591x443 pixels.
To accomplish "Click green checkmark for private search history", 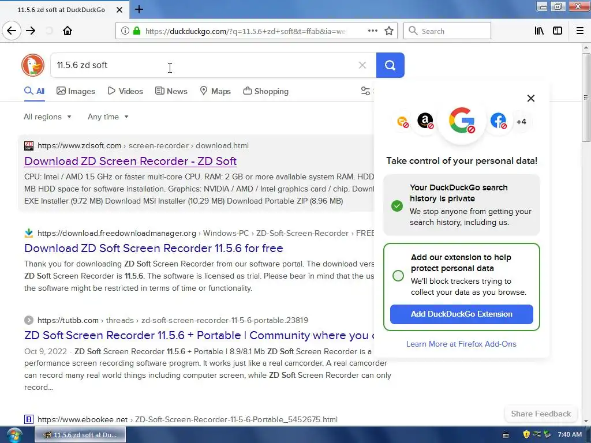I will 397,206.
